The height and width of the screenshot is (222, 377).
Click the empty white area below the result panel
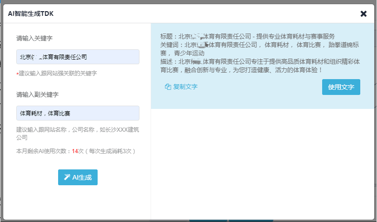click(x=263, y=164)
